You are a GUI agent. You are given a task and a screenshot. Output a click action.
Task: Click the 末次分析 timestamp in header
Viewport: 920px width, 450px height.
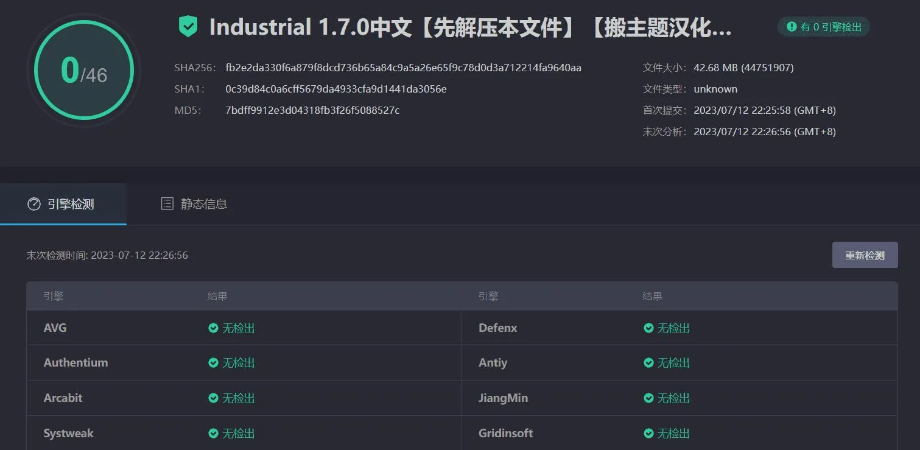(765, 132)
